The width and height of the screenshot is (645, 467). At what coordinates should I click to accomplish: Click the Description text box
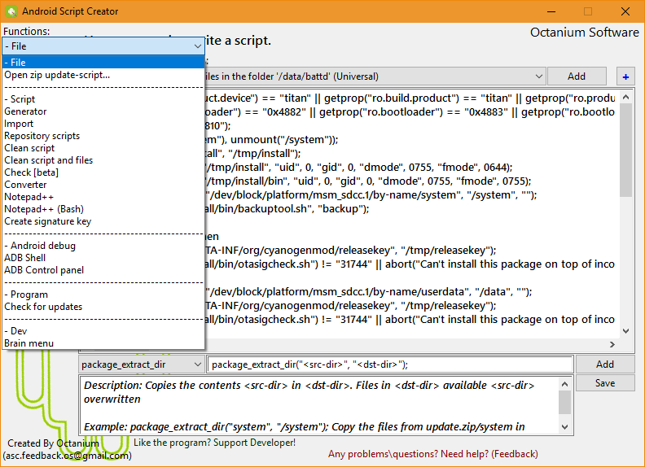[318, 406]
